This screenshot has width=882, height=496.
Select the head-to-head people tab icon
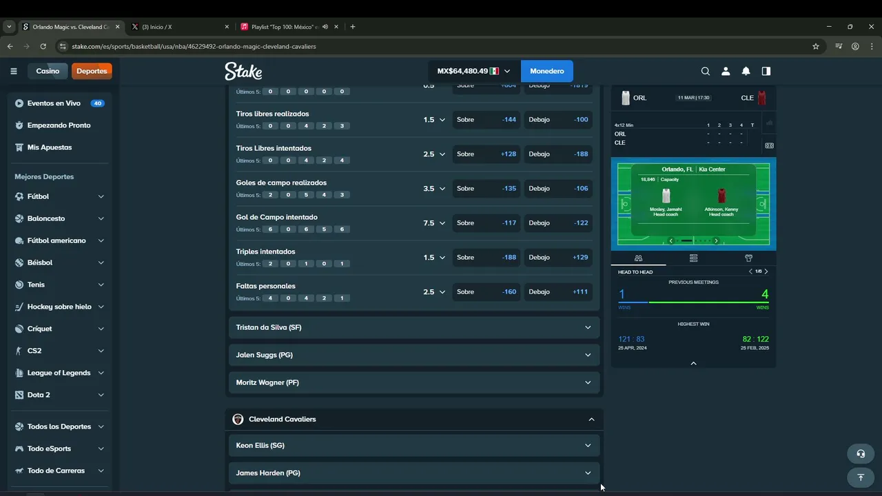point(638,258)
